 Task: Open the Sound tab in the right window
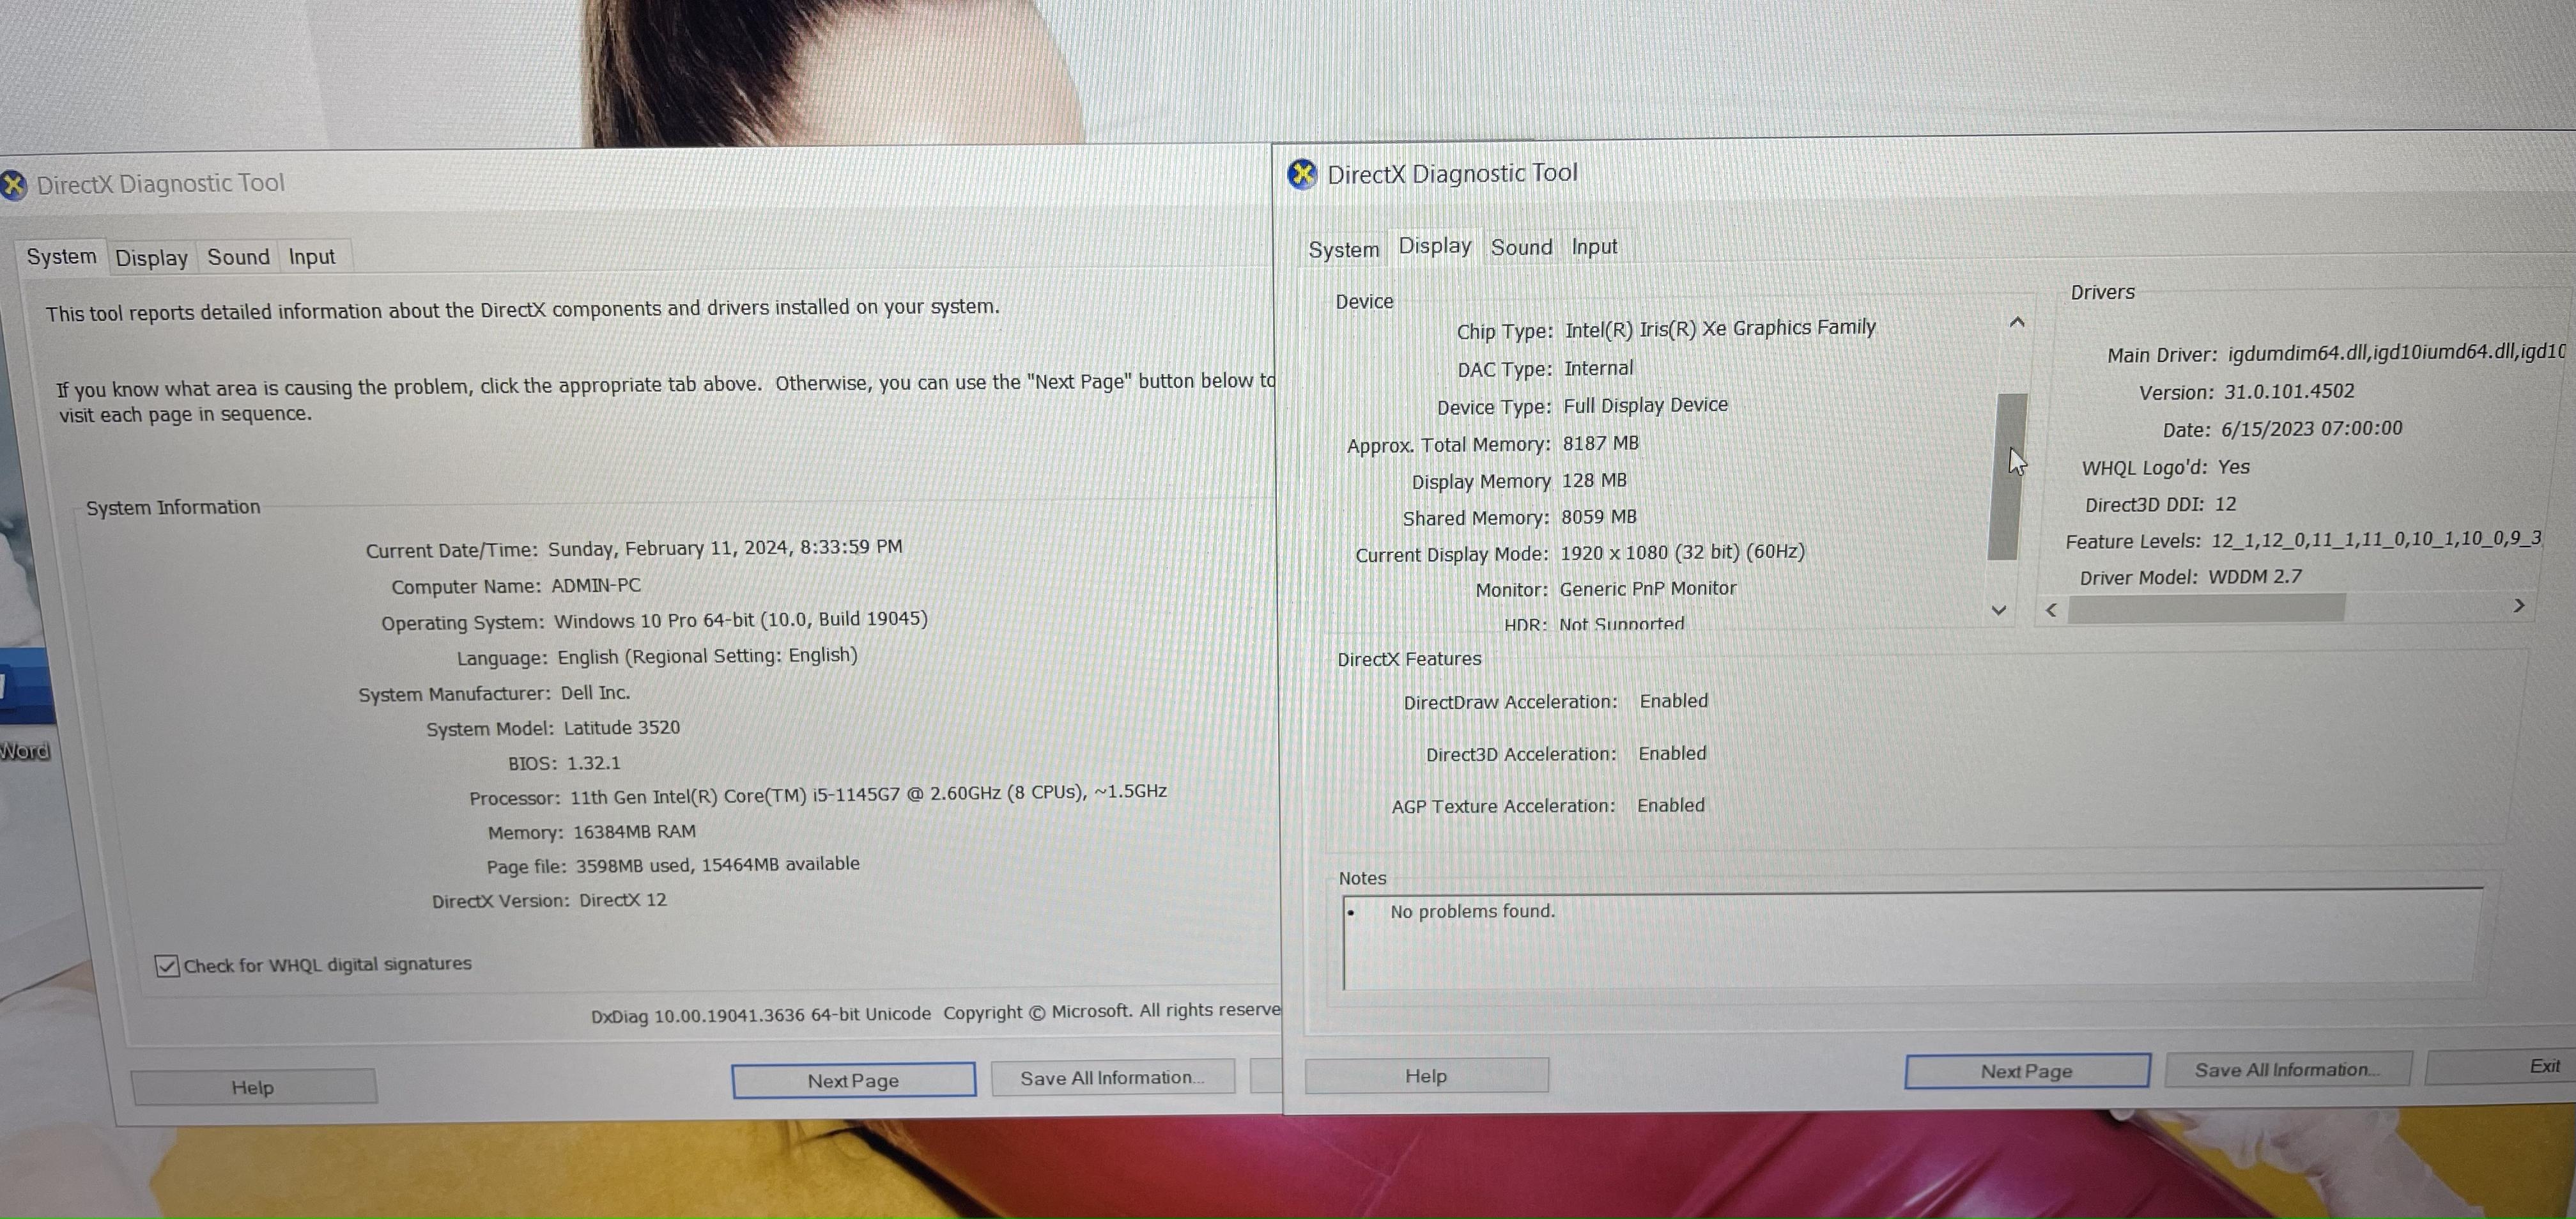1521,247
